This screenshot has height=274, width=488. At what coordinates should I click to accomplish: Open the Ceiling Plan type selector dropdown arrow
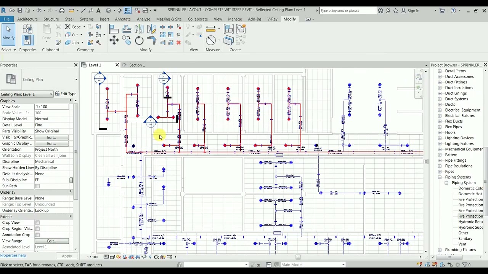pyautogui.click(x=76, y=80)
